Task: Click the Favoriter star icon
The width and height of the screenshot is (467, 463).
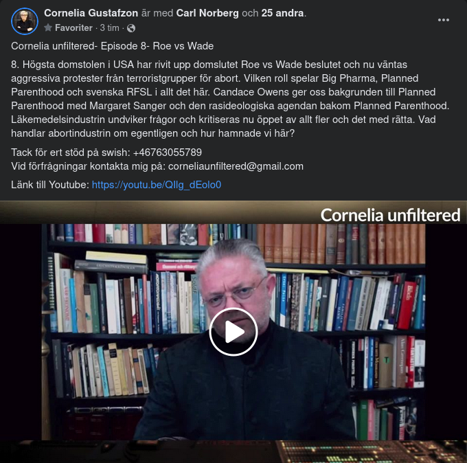Action: click(48, 28)
